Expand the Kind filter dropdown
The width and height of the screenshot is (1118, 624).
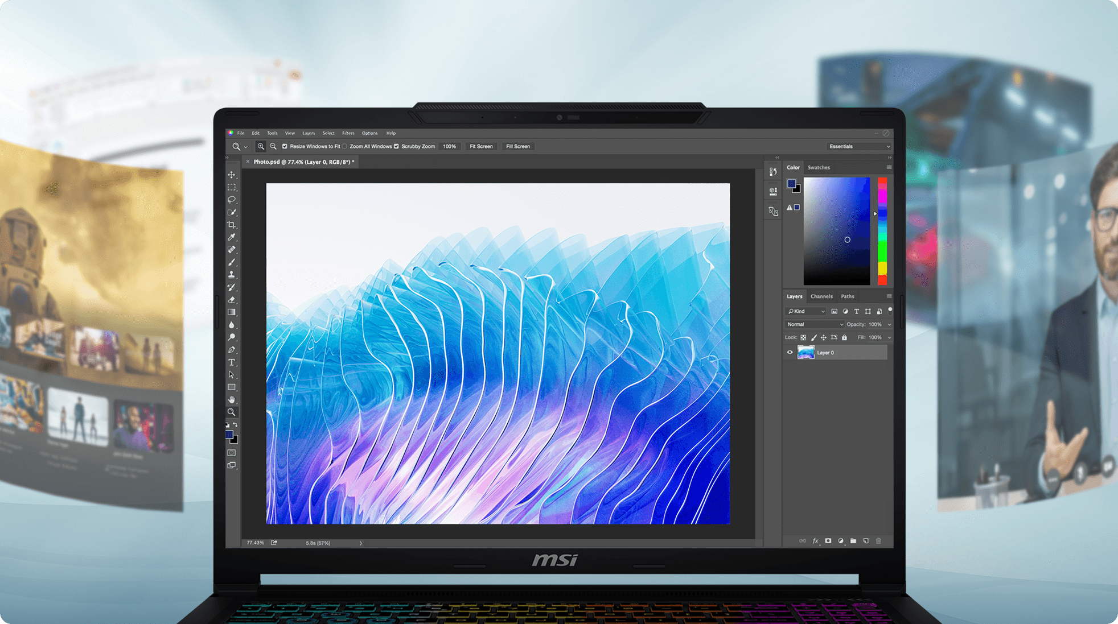tap(807, 311)
